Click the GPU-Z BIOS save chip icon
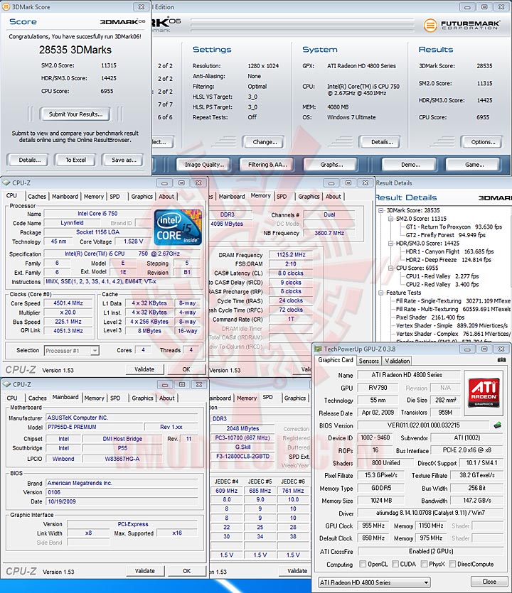Image resolution: width=512 pixels, height=593 pixels. tap(498, 425)
